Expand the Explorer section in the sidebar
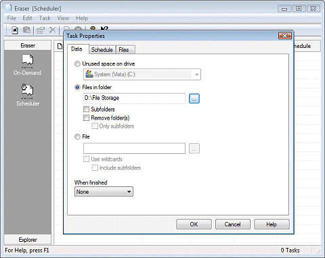325x258 pixels. [x=28, y=240]
